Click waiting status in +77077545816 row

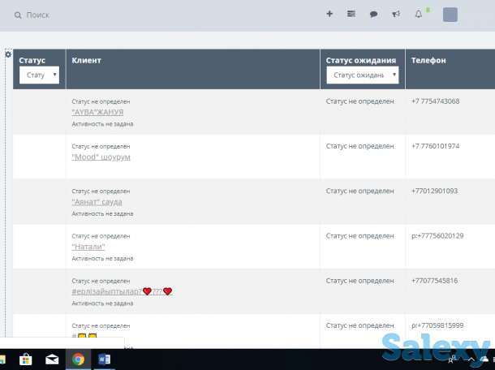(359, 281)
